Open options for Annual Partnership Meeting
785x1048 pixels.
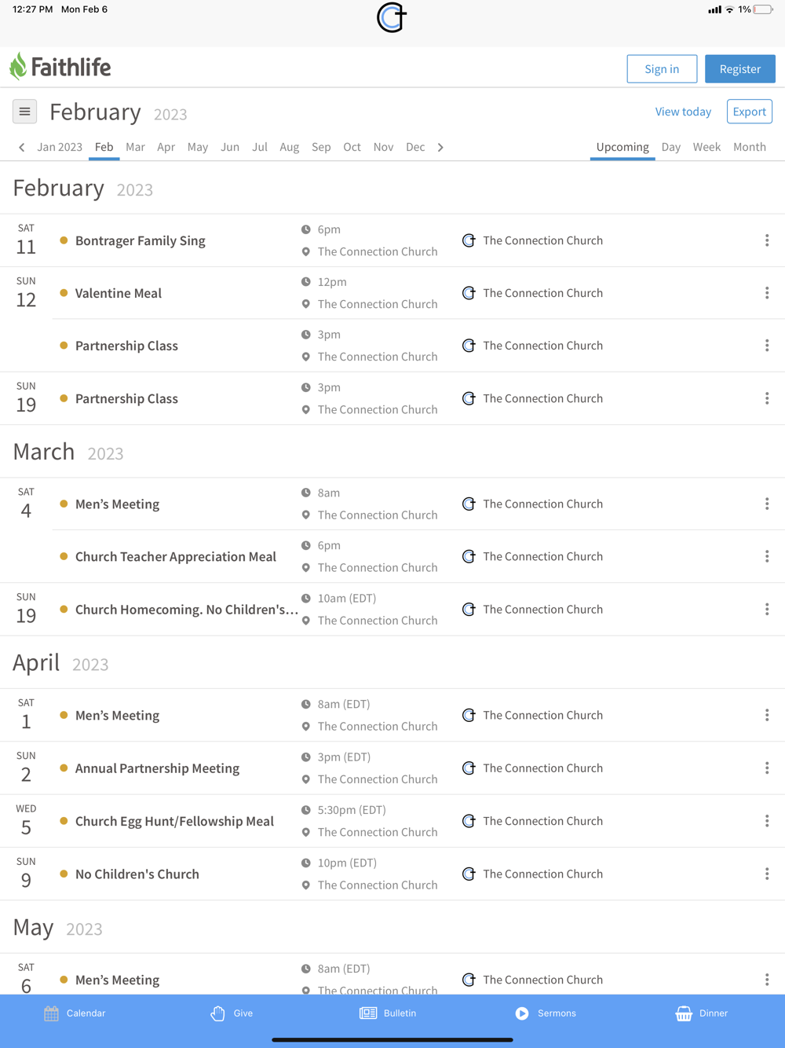point(767,768)
